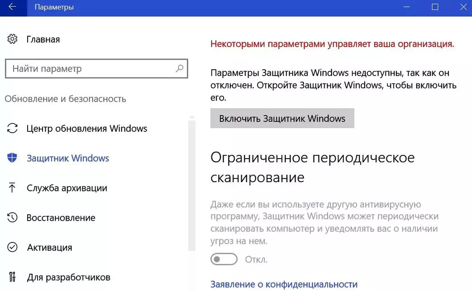Click the Включить Защитник Windows button

click(282, 118)
